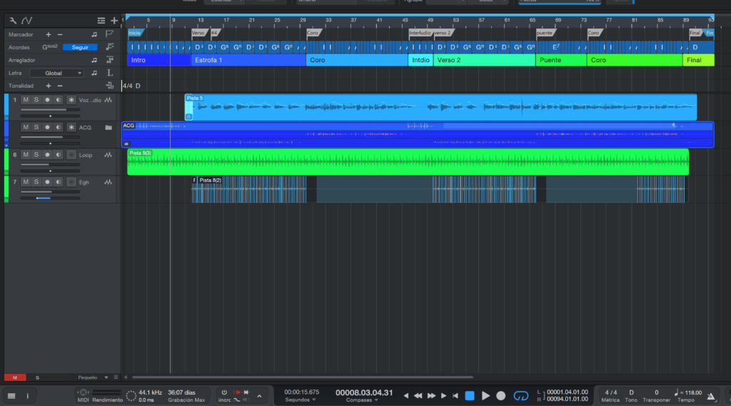Open the Pequeño track size dropdown

click(93, 377)
